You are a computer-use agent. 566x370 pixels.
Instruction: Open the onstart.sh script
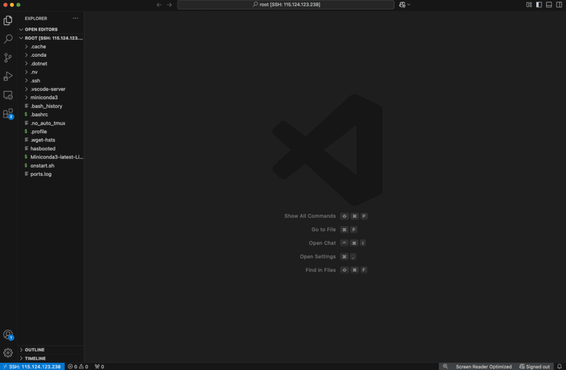pos(51,166)
